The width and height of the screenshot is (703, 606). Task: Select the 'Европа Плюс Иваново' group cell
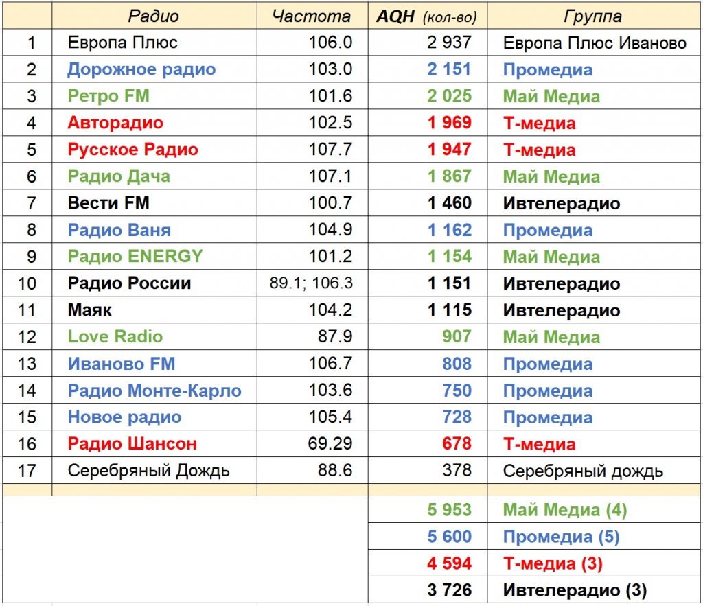click(595, 43)
